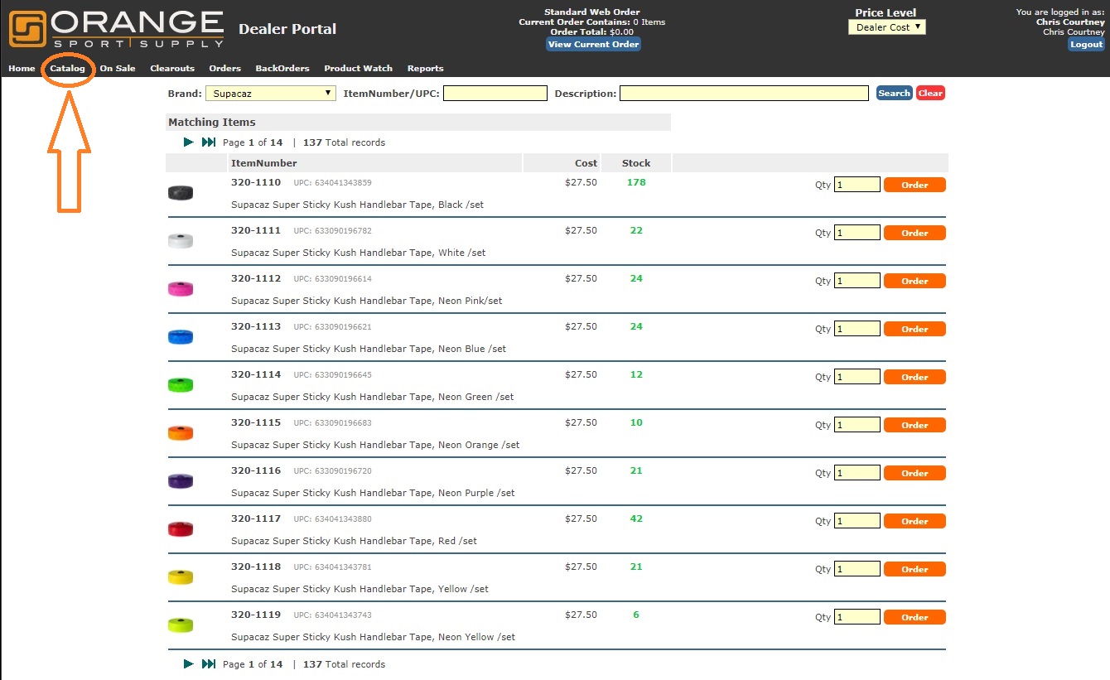
Task: Select the Qty field for item 320-1115
Action: [x=857, y=425]
